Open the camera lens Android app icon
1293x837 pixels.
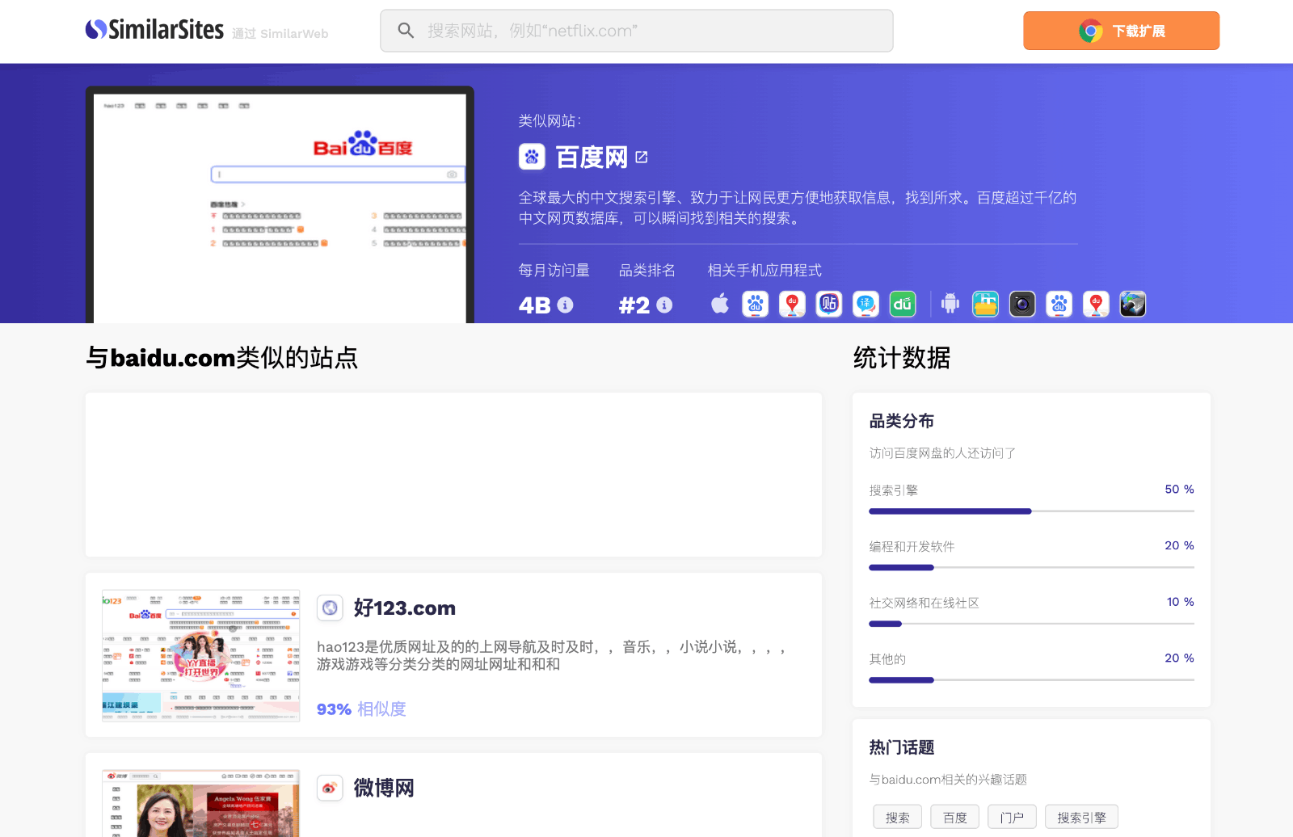tap(1022, 304)
